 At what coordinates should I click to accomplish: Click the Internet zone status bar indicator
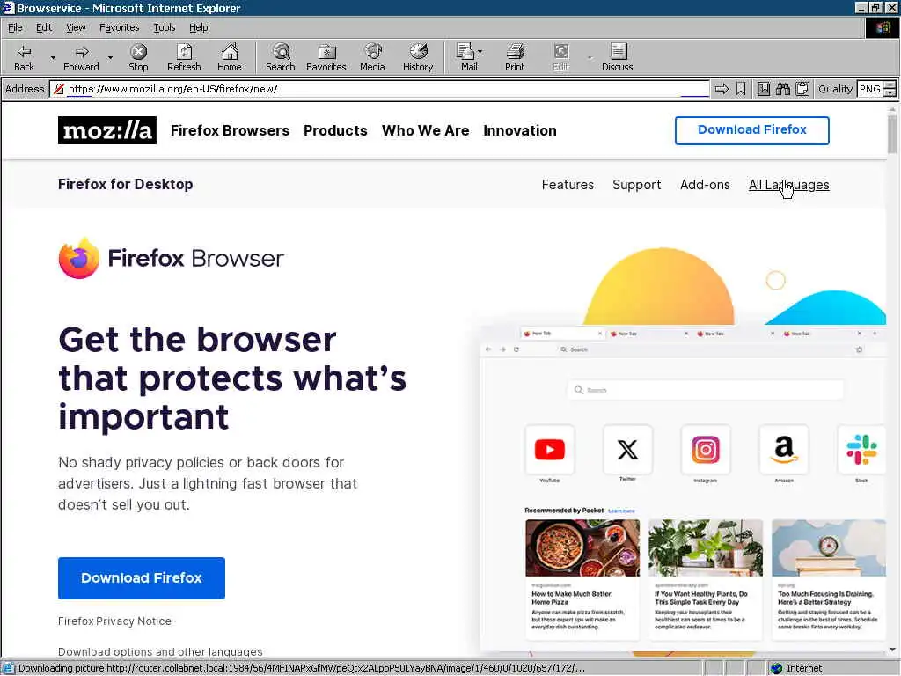[796, 668]
